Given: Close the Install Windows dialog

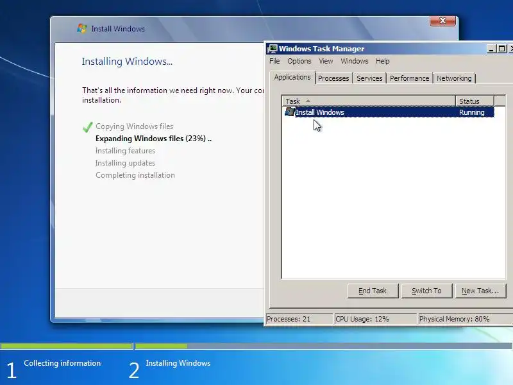Looking at the screenshot, I should 442,21.
